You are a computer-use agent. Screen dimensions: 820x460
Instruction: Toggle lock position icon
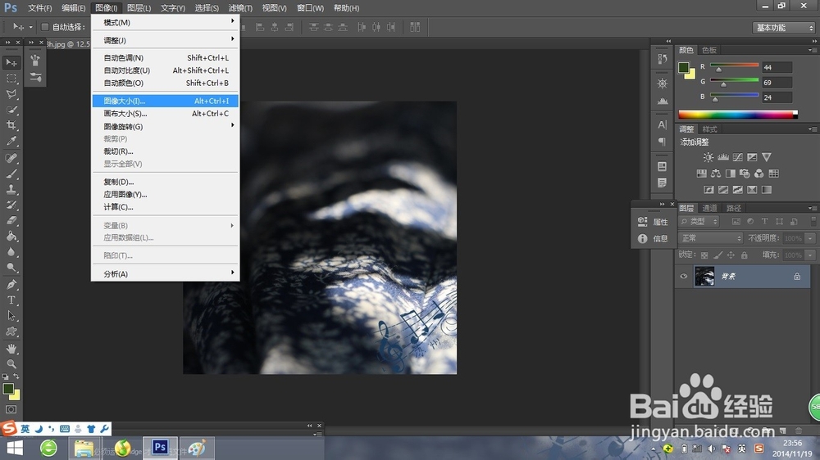pyautogui.click(x=731, y=255)
